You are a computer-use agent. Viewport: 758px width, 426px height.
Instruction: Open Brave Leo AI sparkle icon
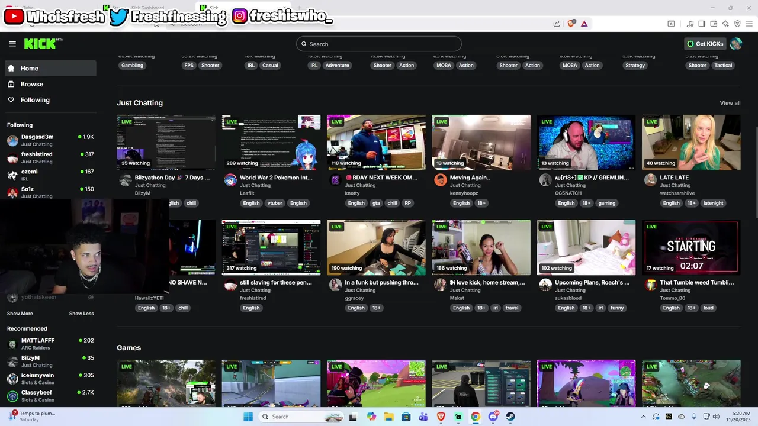point(725,24)
